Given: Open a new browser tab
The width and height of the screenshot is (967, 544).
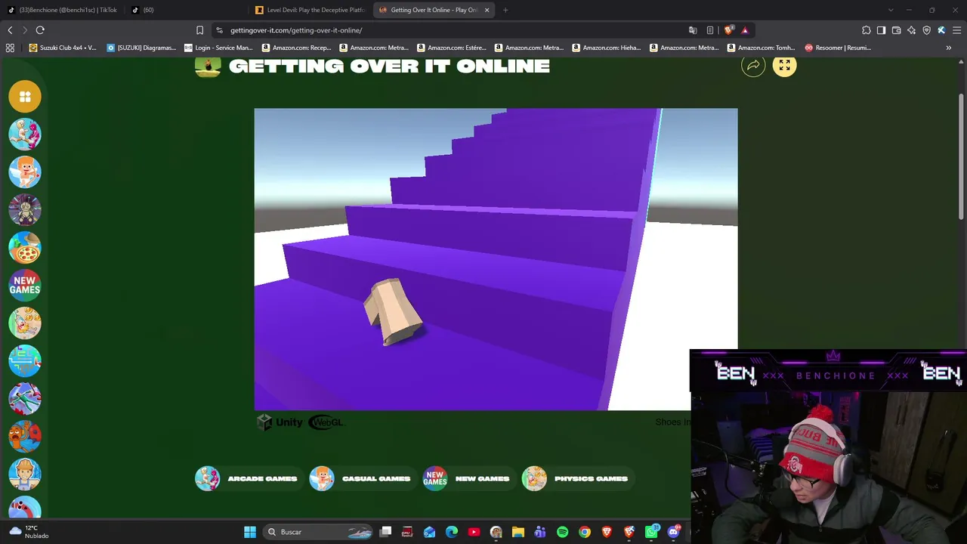Looking at the screenshot, I should click(x=505, y=10).
